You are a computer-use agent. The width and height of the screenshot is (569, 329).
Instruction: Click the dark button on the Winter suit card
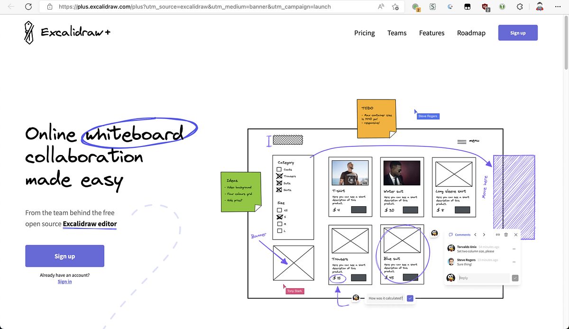pyautogui.click(x=411, y=210)
